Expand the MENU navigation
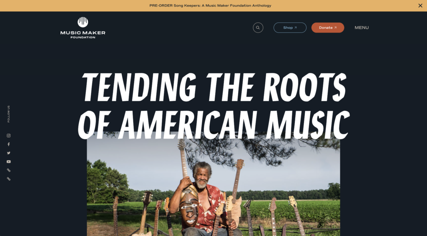Screen dimensions: 427x236 pyautogui.click(x=362, y=27)
